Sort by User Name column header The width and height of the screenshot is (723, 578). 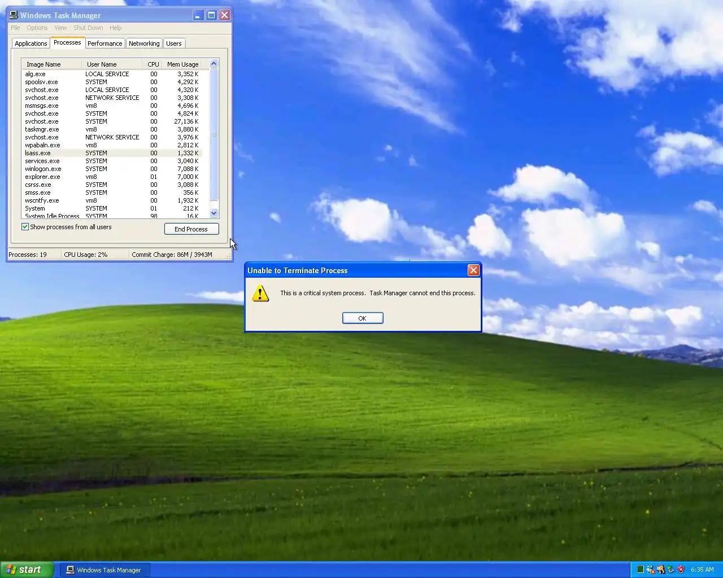(112, 64)
